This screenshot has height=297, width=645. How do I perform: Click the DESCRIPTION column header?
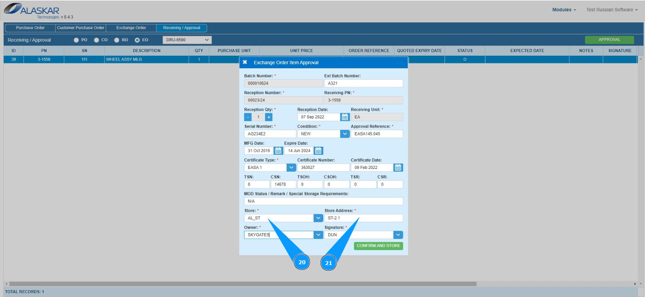(x=147, y=51)
